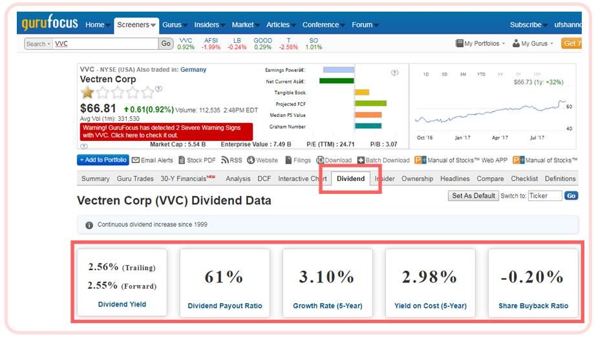This screenshot has width=596, height=338.
Task: Click the info icon beside dividend increase note
Action: click(x=89, y=225)
